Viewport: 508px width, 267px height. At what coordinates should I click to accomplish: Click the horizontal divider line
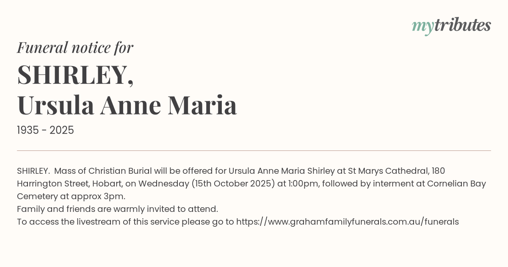254,150
